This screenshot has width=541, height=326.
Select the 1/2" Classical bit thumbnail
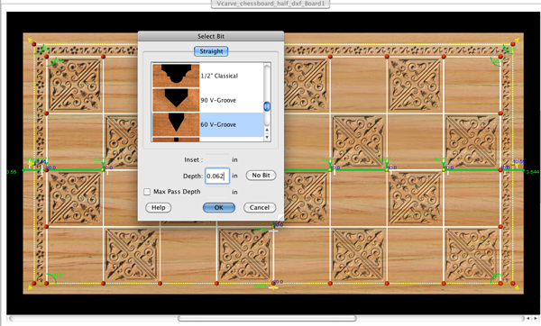click(x=176, y=76)
